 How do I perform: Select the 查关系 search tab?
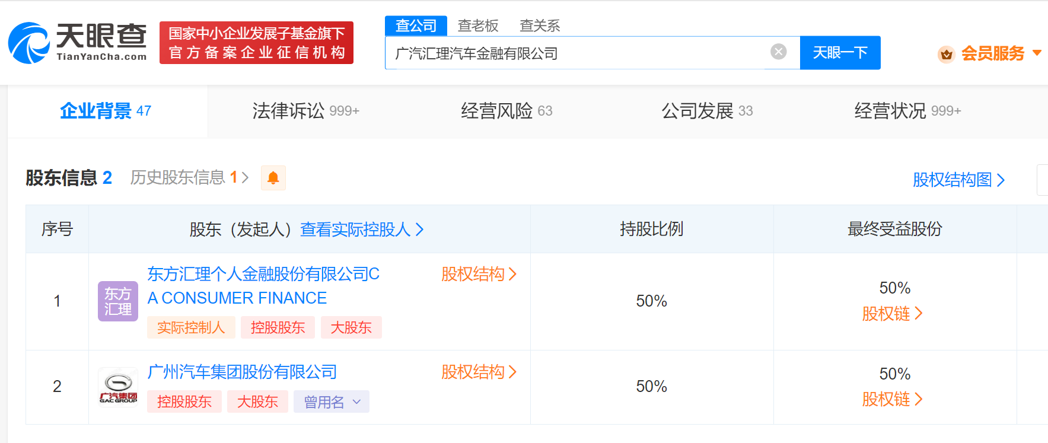[x=539, y=26]
